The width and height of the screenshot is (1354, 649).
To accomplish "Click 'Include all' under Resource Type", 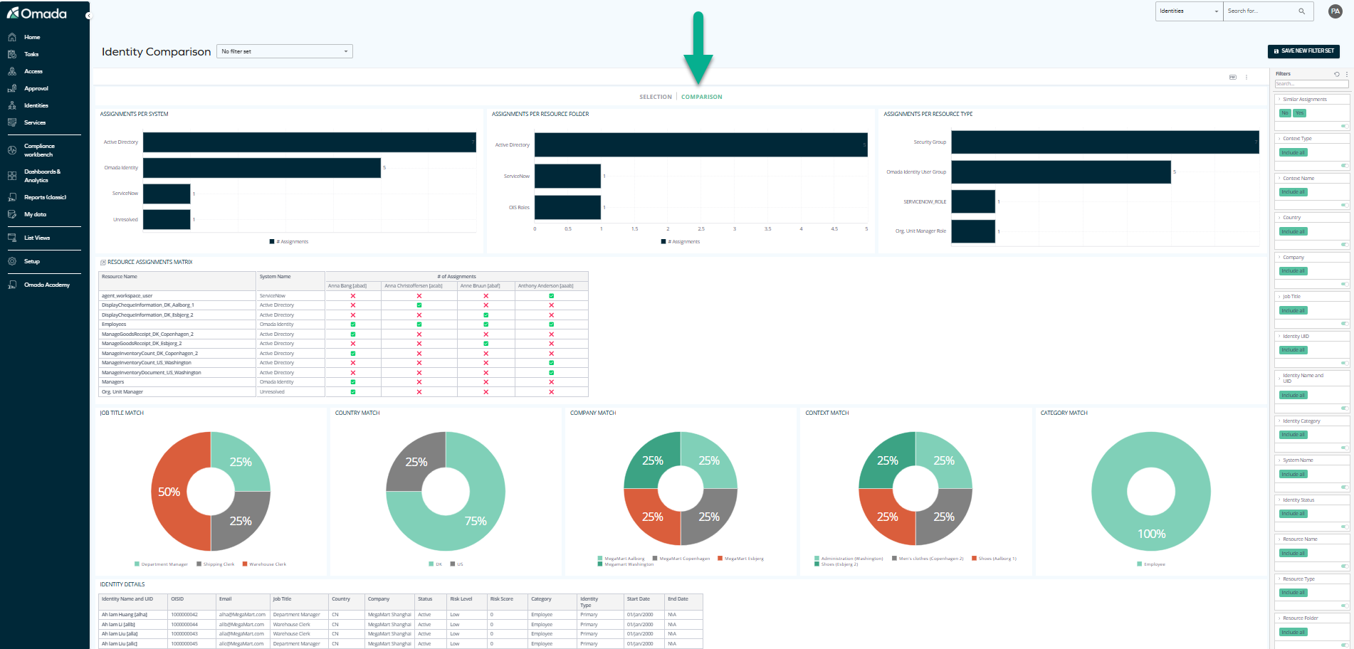I will coord(1293,593).
